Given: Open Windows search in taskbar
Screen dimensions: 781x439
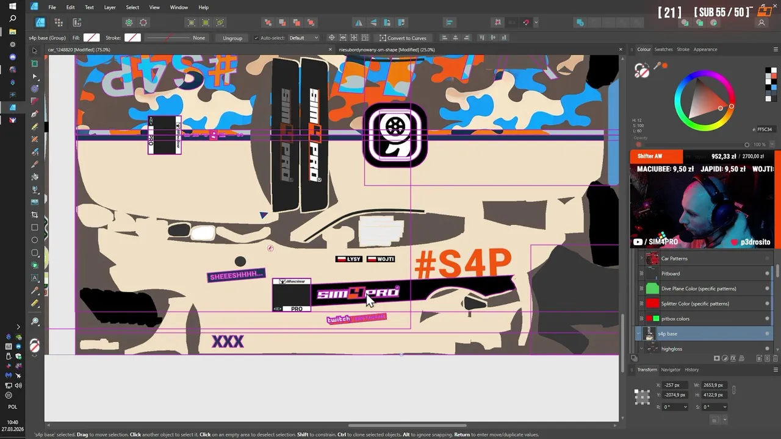Looking at the screenshot, I should point(12,19).
